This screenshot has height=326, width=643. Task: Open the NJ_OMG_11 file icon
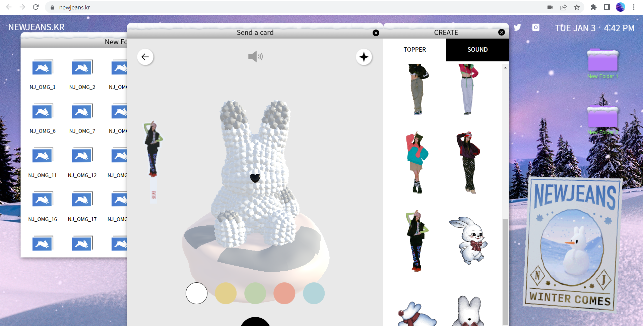point(43,155)
